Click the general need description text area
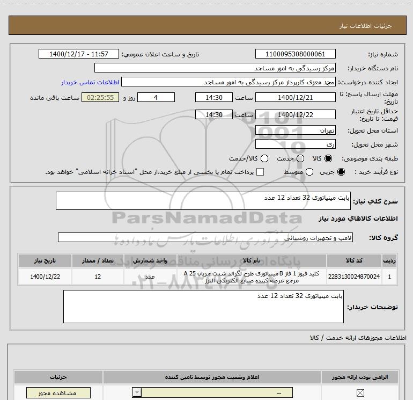 [203, 201]
